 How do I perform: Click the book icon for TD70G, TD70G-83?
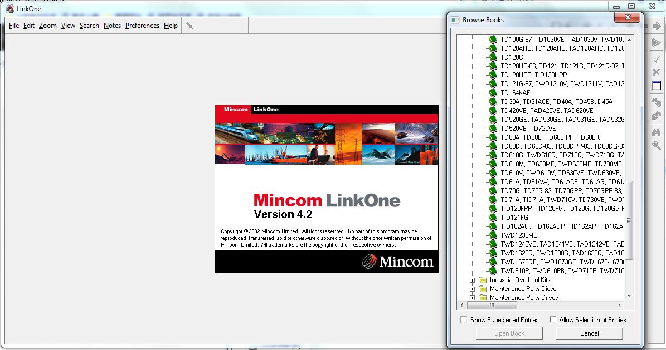493,191
